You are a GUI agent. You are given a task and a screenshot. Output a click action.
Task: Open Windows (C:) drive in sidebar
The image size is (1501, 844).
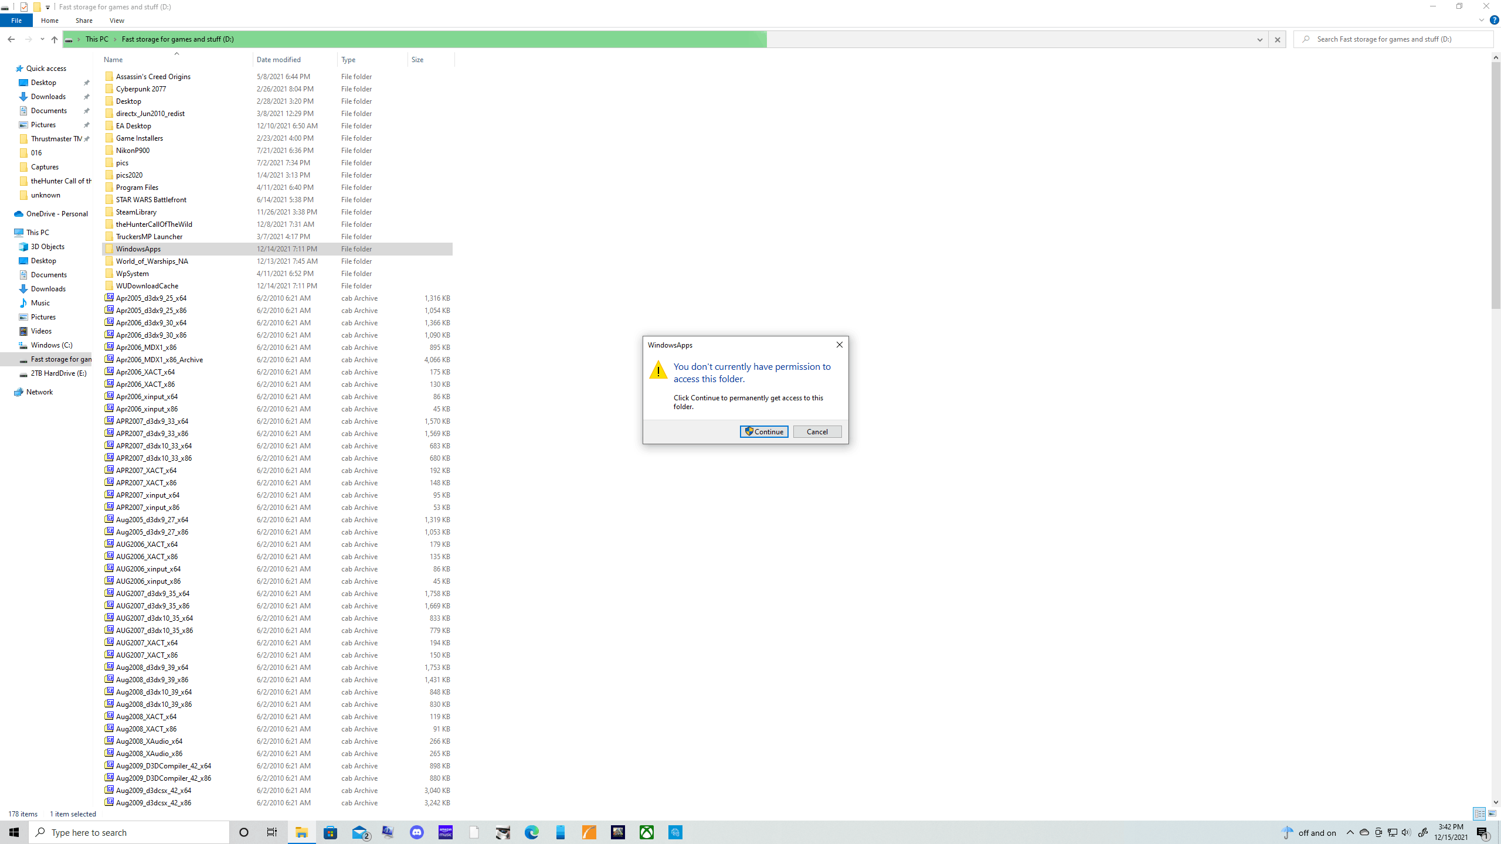point(52,345)
